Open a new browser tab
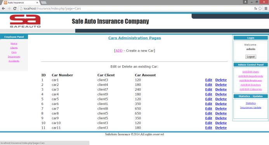269x145 pixels. point(43,2)
